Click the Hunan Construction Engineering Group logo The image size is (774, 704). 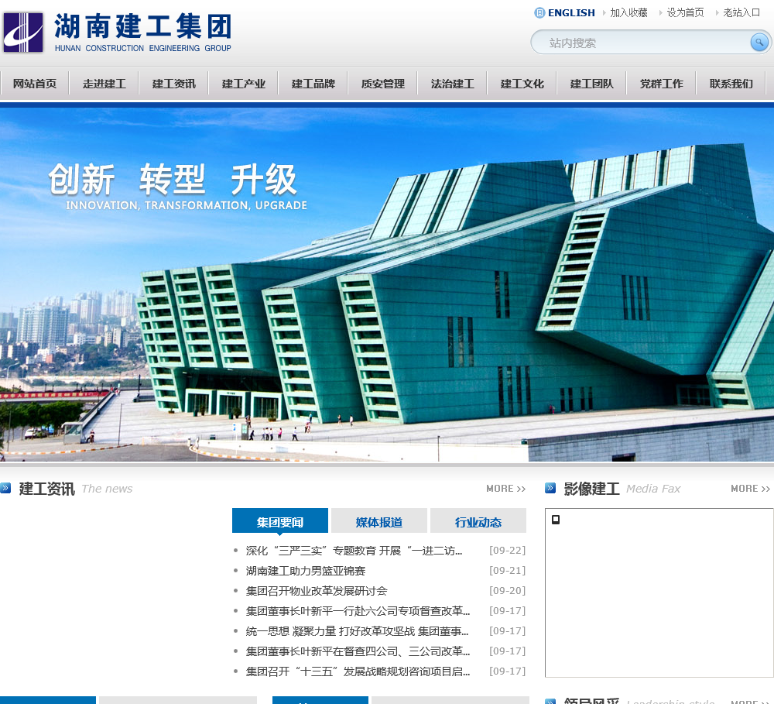[118, 32]
